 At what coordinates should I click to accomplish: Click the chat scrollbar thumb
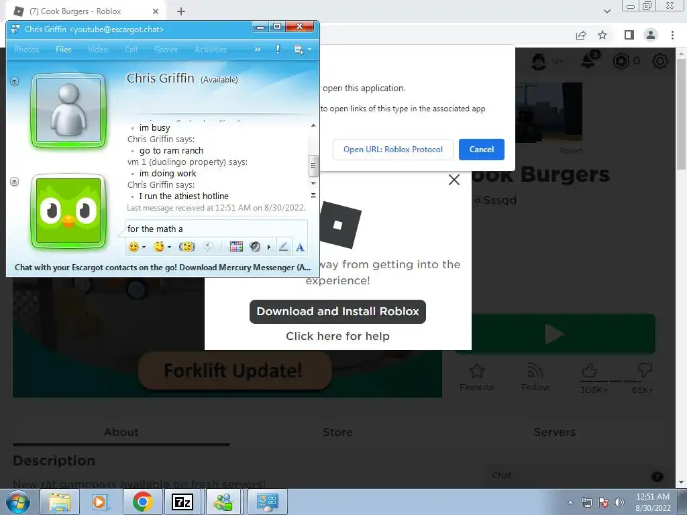point(313,165)
